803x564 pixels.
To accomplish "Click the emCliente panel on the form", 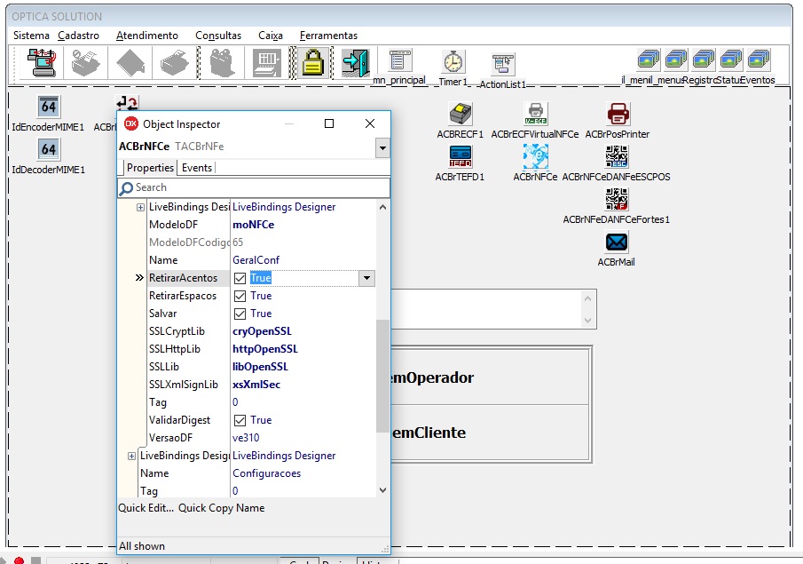I will tap(491, 433).
